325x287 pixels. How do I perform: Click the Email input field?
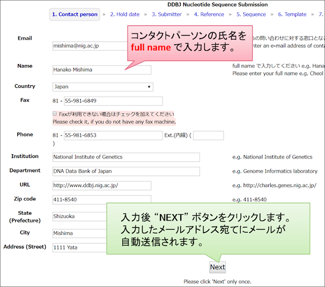(x=90, y=46)
